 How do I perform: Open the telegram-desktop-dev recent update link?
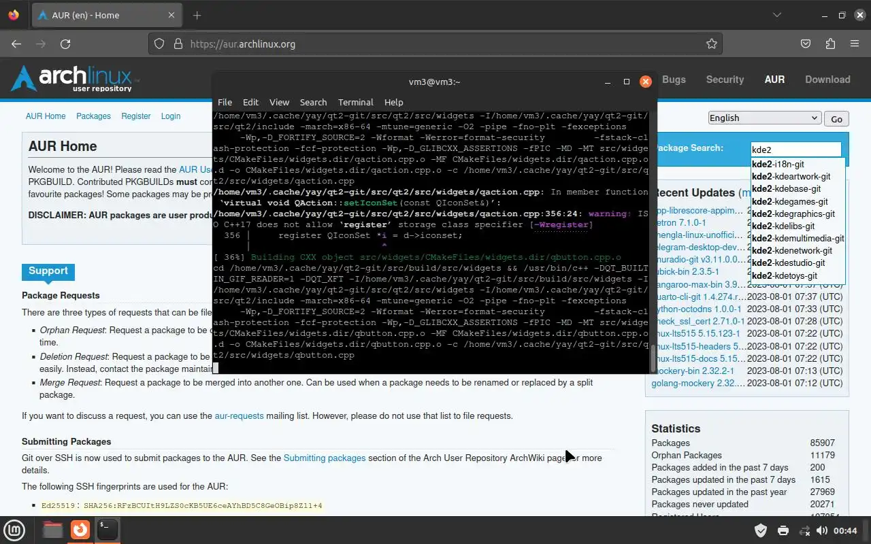point(698,247)
